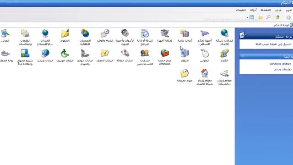Open Speech (الكلام) icon

(224, 53)
